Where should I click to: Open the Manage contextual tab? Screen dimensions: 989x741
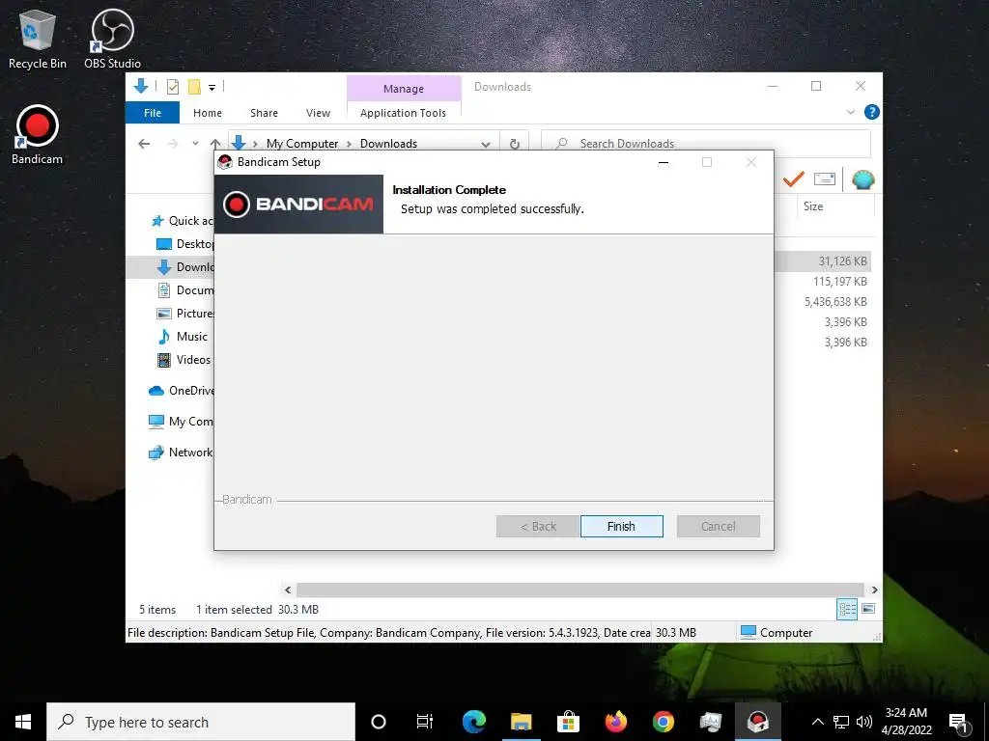[404, 89]
